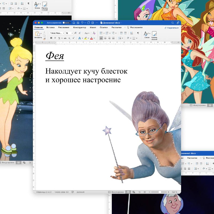Click the Sort icon in the bottom-right window

coord(207,163)
